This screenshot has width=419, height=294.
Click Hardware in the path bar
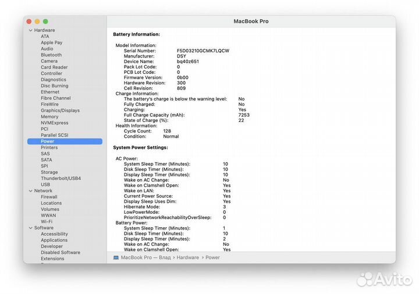coord(187,258)
